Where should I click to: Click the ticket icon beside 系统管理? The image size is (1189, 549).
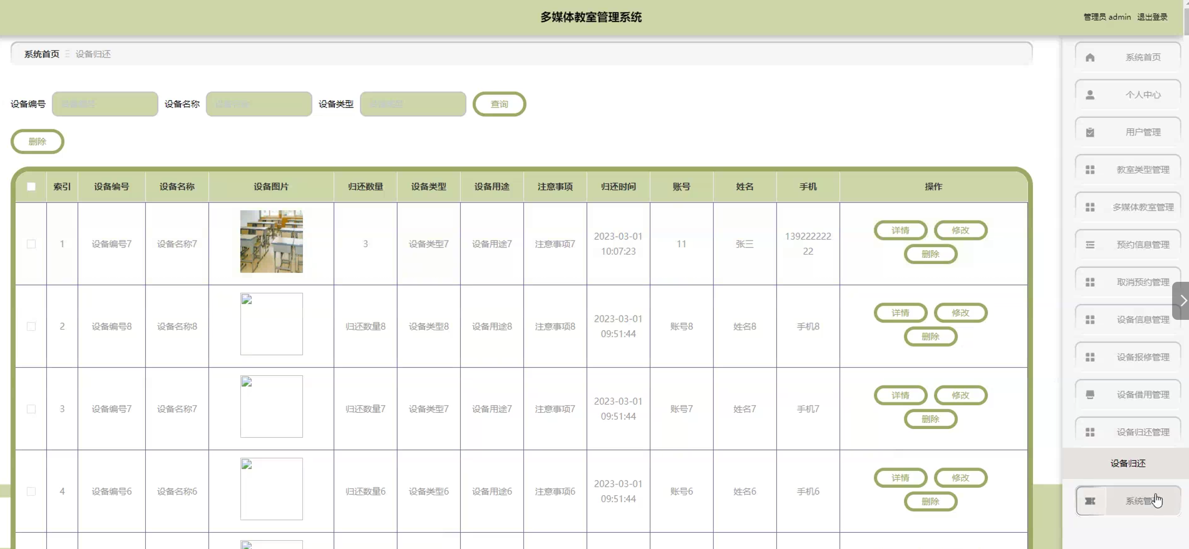pos(1090,501)
